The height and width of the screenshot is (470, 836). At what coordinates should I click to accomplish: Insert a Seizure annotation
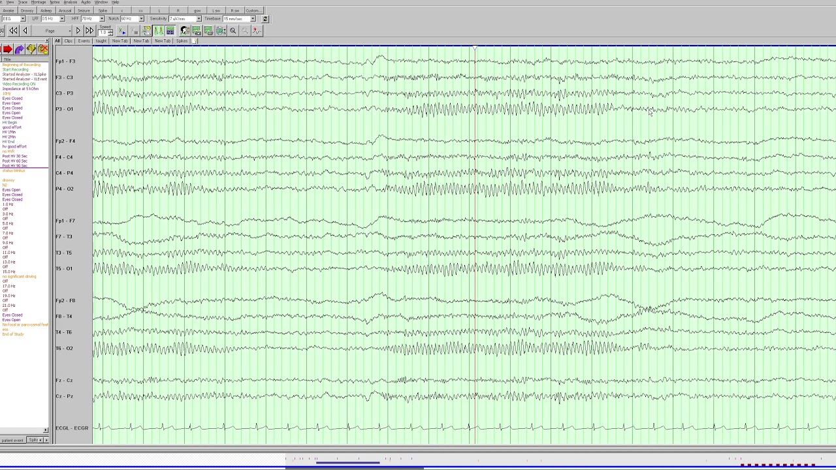84,10
